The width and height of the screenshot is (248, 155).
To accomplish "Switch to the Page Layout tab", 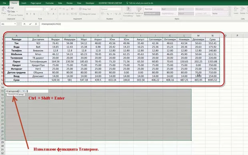I will point(36,3).
